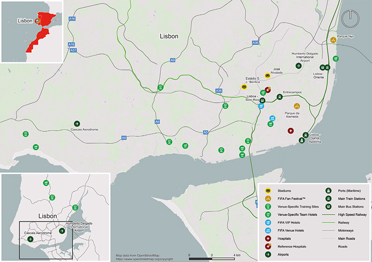This screenshot has width=372, height=262.
Task: Click the Stadiums icon in the legend
Action: pos(268,190)
